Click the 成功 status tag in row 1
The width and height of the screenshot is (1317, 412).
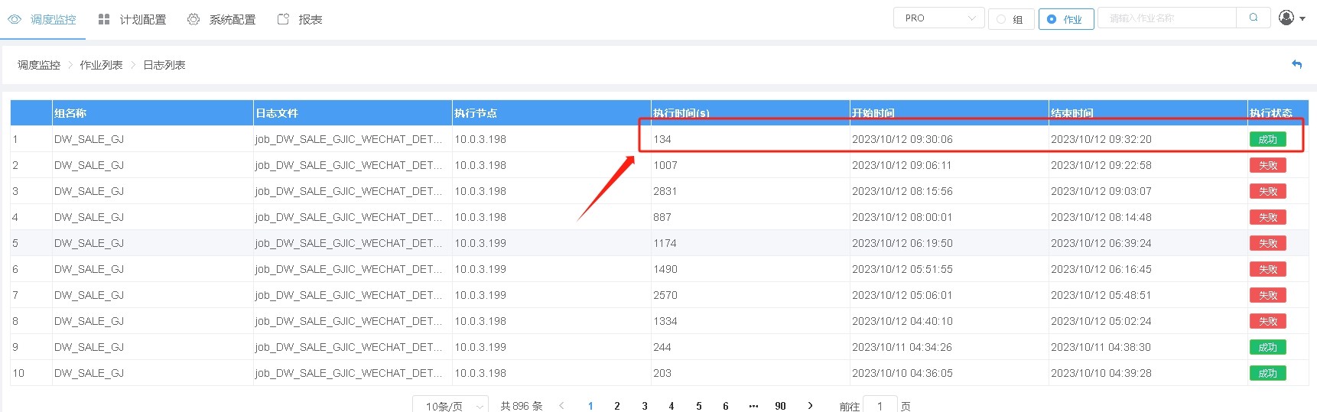coord(1267,139)
